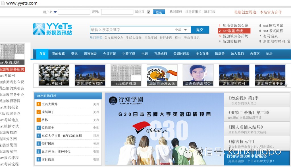Open the 用户名 login type dropdown
Image resolution: width=291 pixels, height=167 pixels.
(55, 12)
